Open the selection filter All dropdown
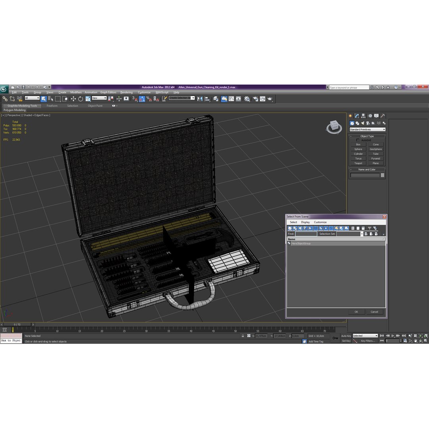This screenshot has height=429, width=429. tap(32, 98)
